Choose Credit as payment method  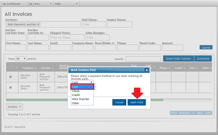tap(82, 95)
